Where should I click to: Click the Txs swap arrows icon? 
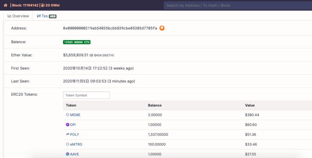[39, 16]
